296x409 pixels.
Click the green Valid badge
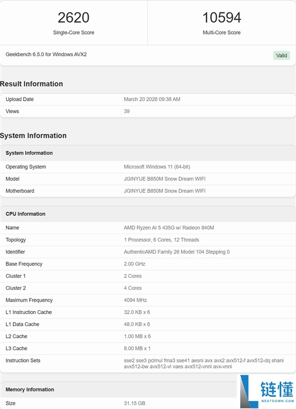[x=281, y=55]
